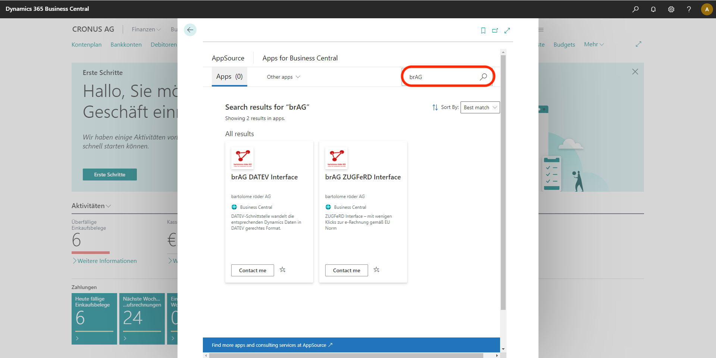
Task: Click Contact me for brAG DATEV Interface
Action: tap(252, 270)
